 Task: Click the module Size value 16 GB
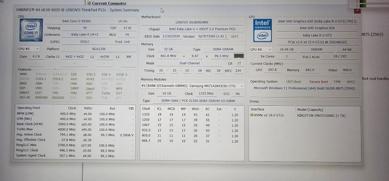(167, 93)
